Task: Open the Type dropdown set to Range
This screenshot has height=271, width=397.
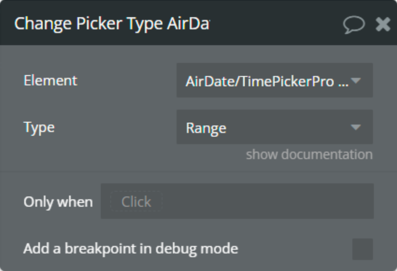Action: tap(274, 127)
